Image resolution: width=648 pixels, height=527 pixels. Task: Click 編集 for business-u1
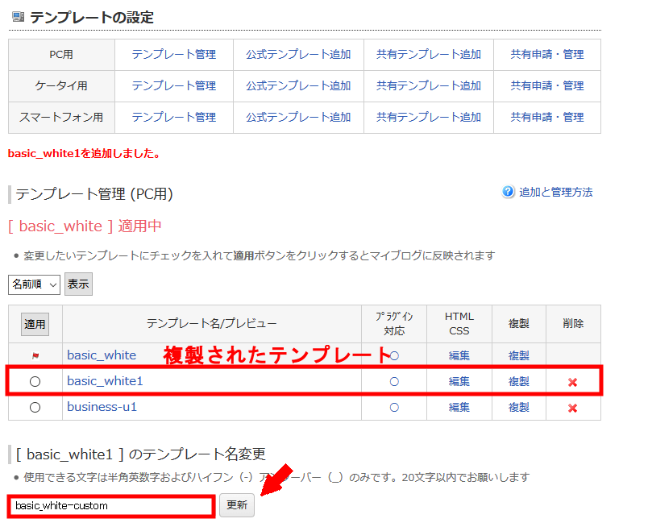(459, 408)
